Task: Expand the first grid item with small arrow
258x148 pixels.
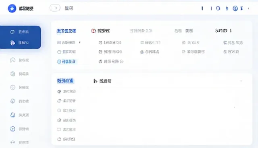Action: [x=69, y=43]
